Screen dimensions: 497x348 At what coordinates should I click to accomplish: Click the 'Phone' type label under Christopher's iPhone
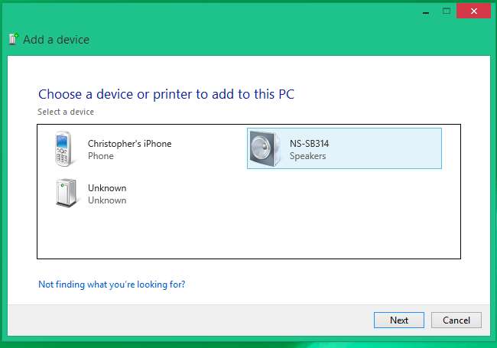[x=101, y=156]
